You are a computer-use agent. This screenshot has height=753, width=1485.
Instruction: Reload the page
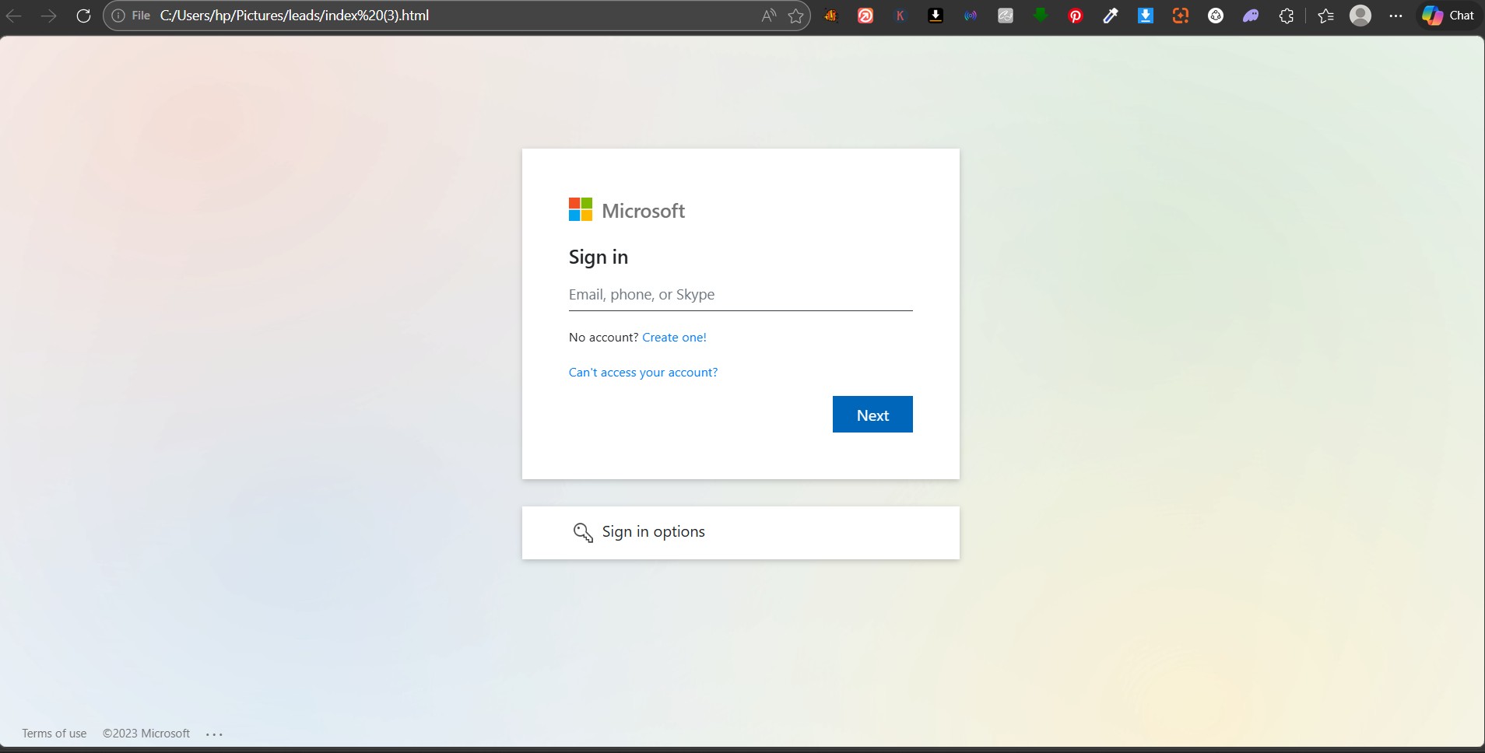83,16
